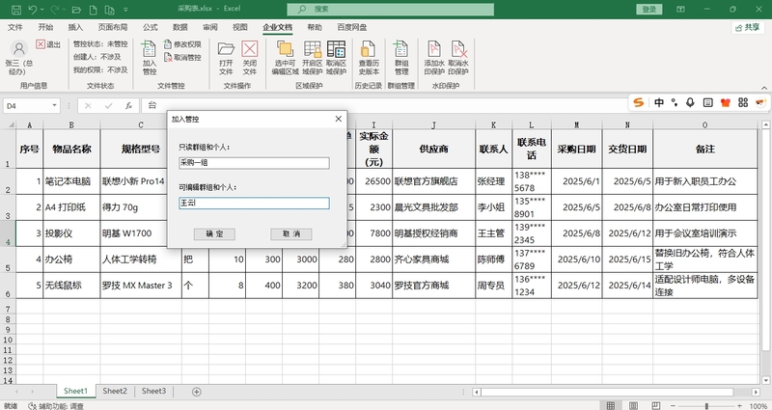
Task: Click 取消管控 in the ribbon
Action: click(x=182, y=58)
